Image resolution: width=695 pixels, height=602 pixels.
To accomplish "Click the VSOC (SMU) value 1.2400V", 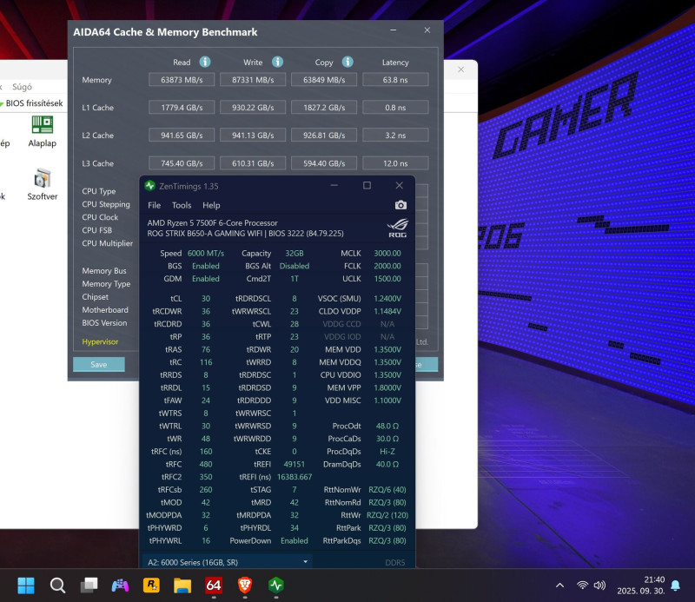I will click(387, 298).
